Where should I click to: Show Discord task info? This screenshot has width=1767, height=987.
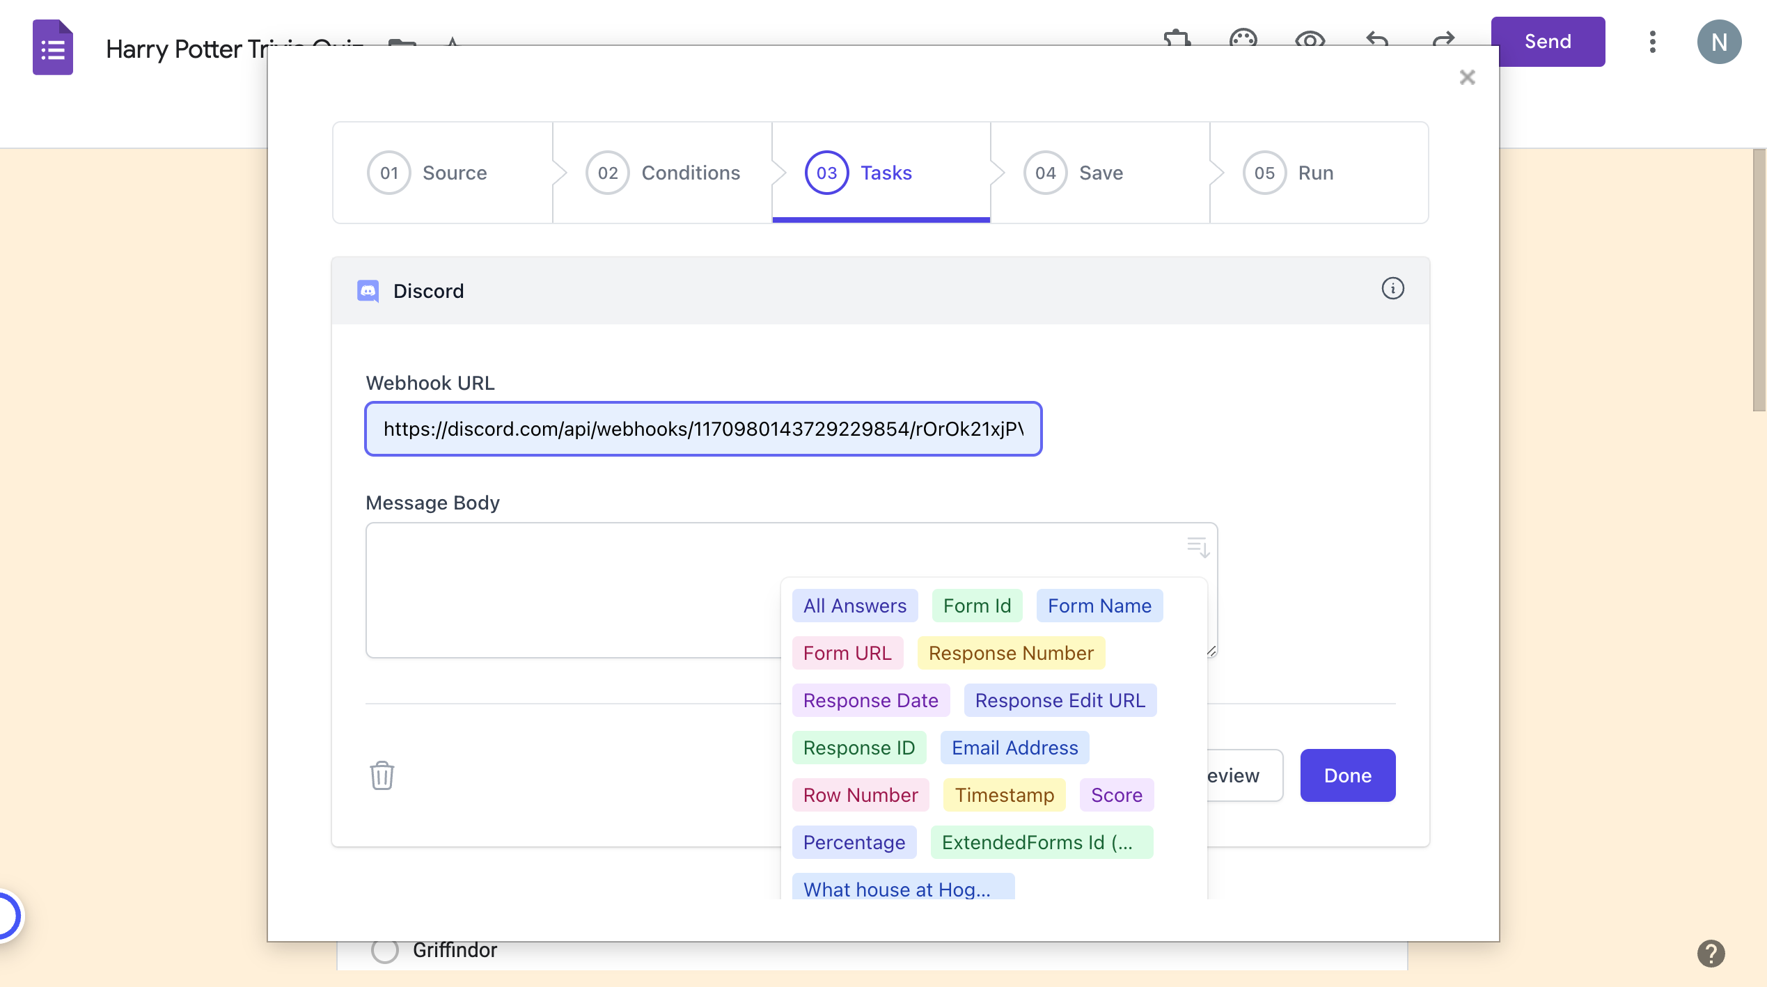click(1392, 288)
